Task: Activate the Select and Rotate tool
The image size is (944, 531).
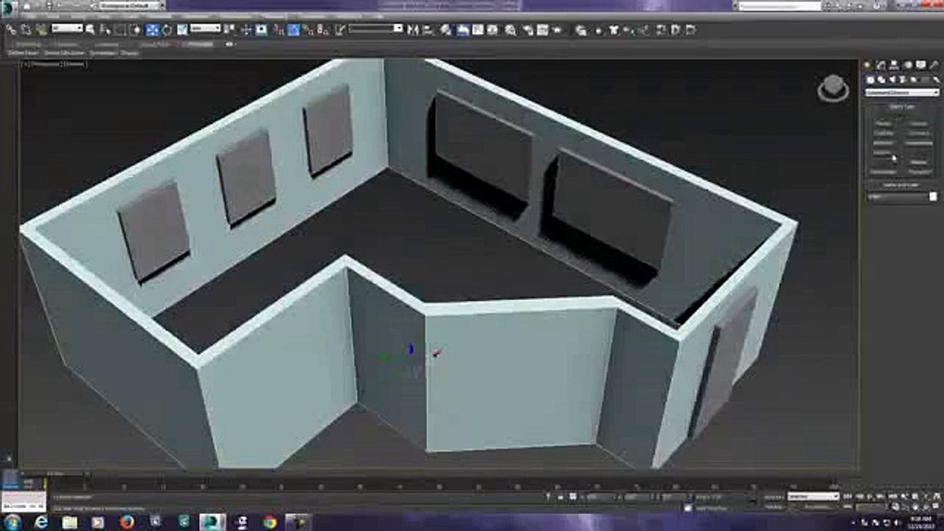Action: [167, 30]
